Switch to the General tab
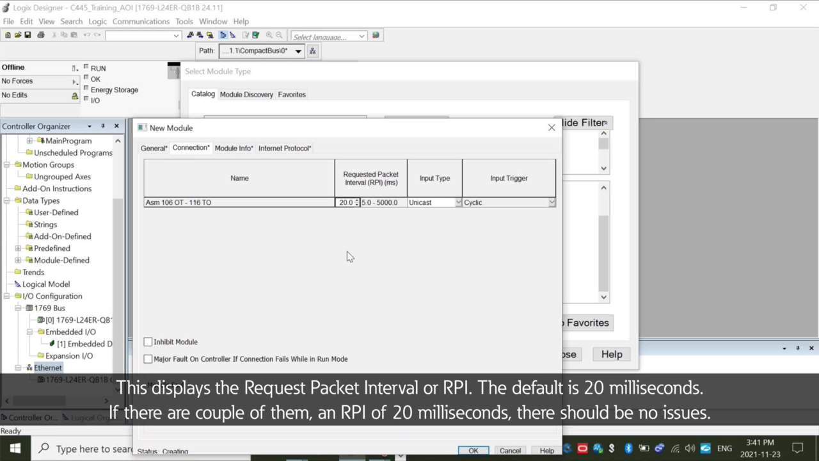The width and height of the screenshot is (819, 461). [x=154, y=148]
